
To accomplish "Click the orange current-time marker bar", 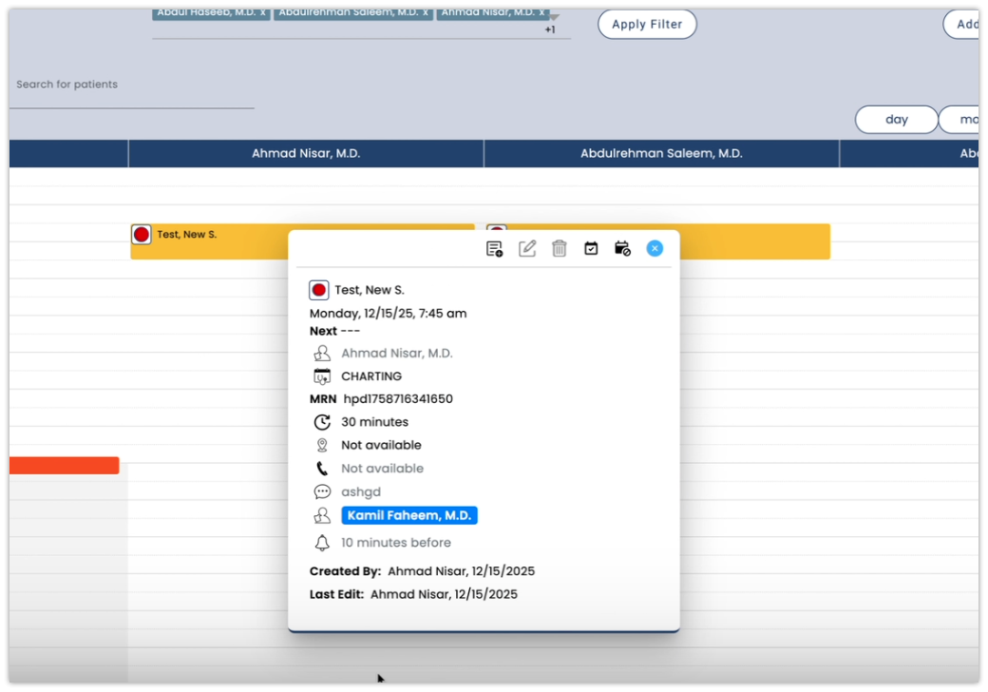I will (65, 465).
